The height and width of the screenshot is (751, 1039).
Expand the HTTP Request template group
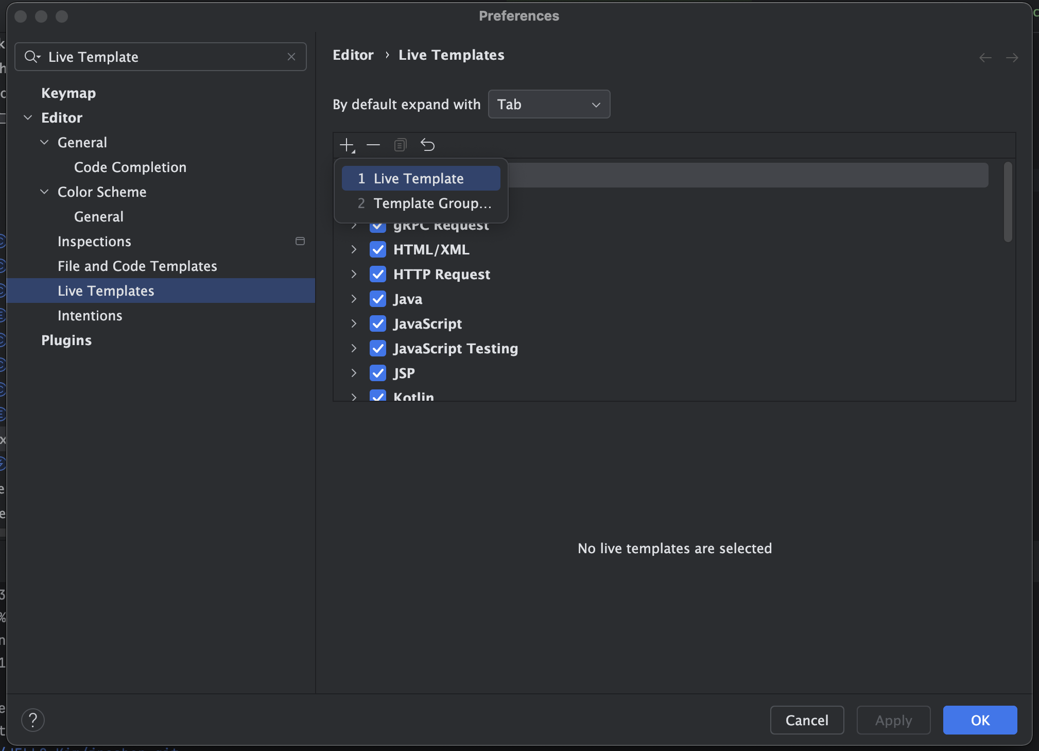(354, 275)
